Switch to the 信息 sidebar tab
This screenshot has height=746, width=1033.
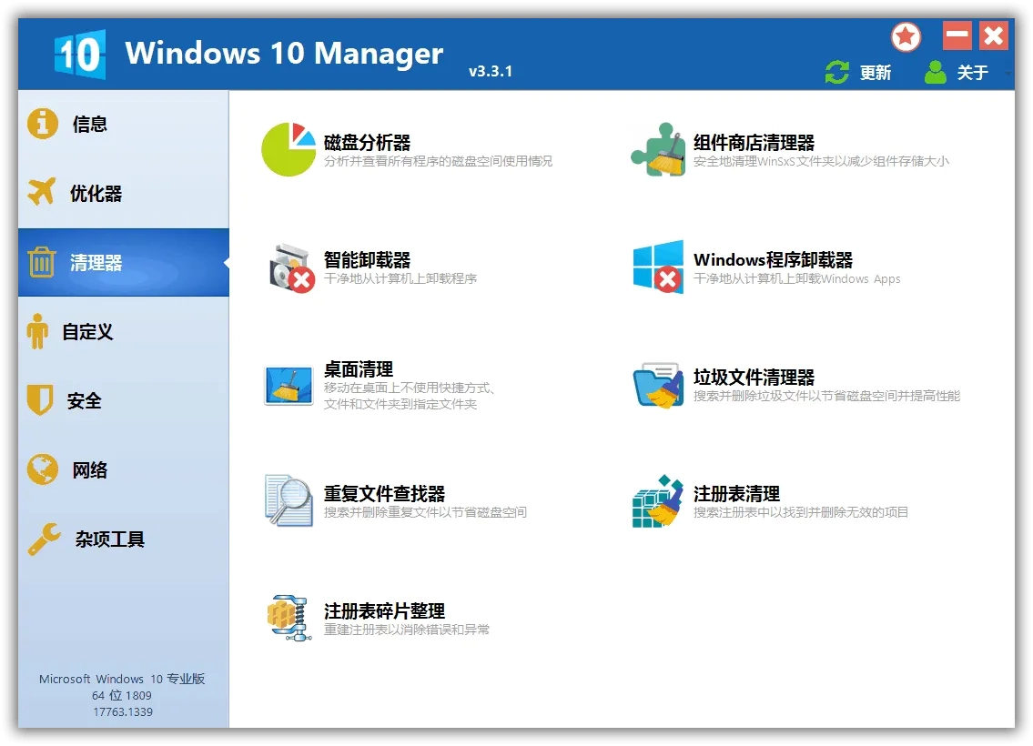[x=124, y=124]
